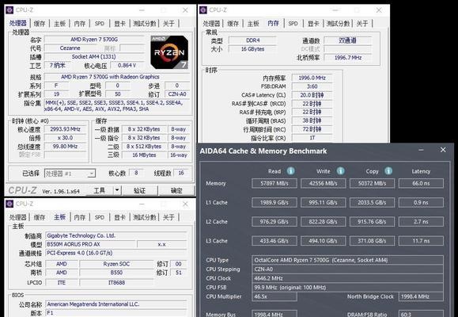Open 测试分数 tab in processor window

[x=144, y=24]
